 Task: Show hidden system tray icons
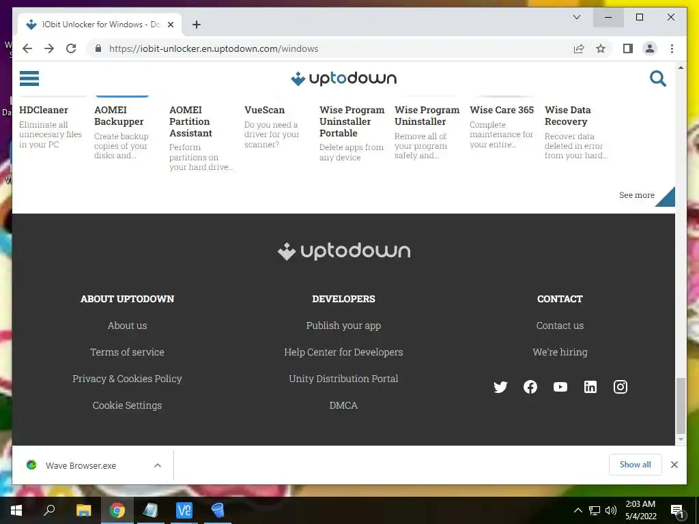[x=577, y=510]
